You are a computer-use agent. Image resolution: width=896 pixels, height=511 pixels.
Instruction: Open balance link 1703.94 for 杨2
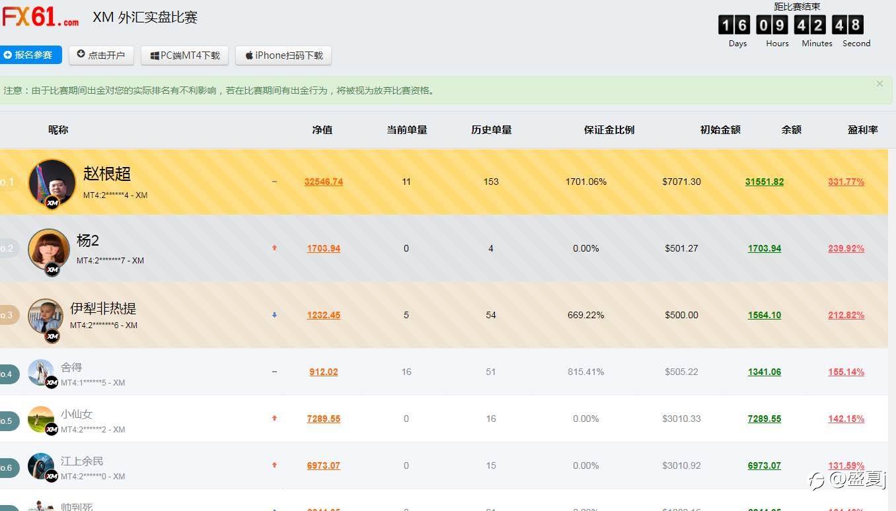click(x=765, y=248)
